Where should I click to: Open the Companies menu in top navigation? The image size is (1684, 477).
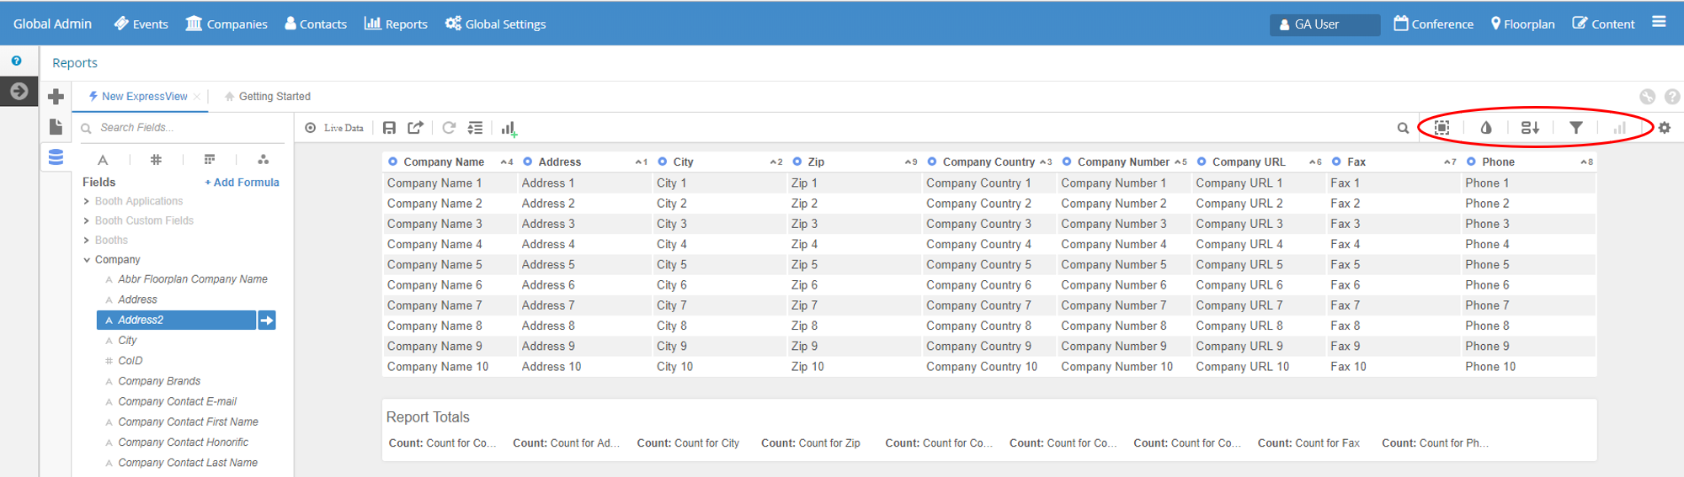(226, 24)
